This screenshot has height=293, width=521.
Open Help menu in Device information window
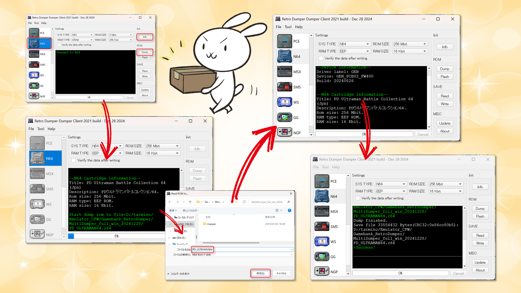click(x=299, y=27)
